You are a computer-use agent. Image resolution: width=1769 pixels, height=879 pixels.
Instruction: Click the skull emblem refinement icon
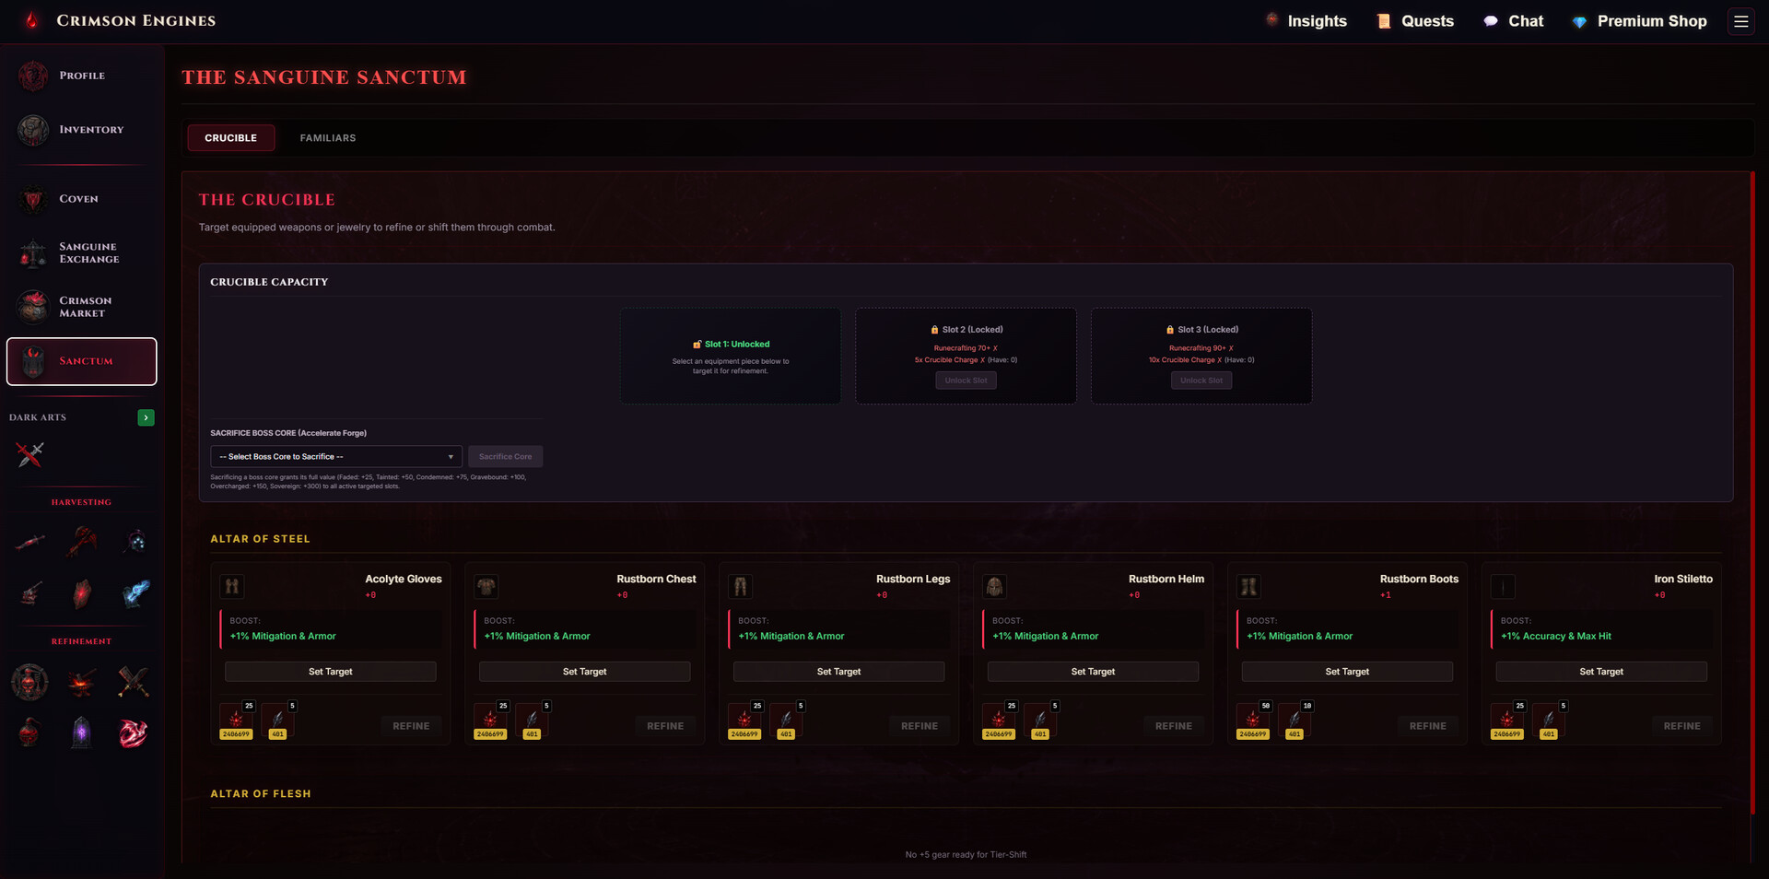[x=29, y=682]
